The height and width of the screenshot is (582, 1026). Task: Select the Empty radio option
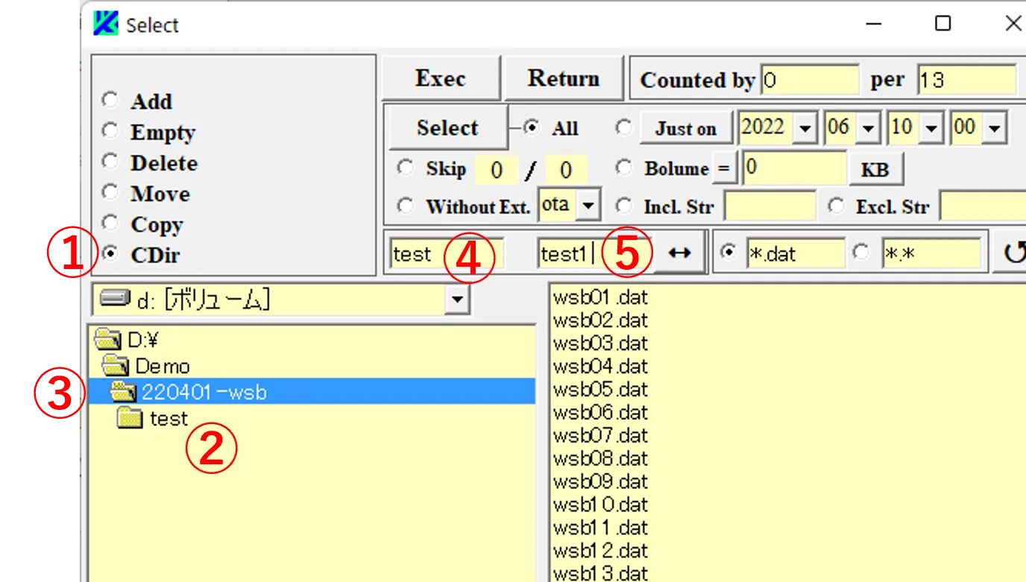tap(110, 130)
